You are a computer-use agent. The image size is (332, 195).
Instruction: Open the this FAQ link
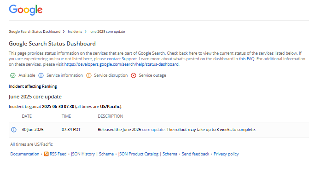pyautogui.click(x=247, y=59)
